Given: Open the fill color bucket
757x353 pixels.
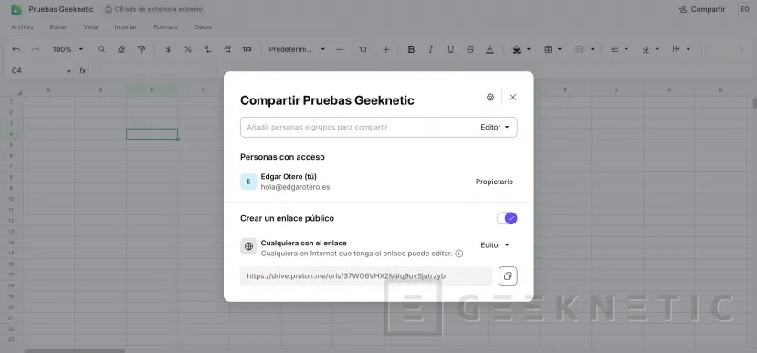Looking at the screenshot, I should click(x=517, y=49).
